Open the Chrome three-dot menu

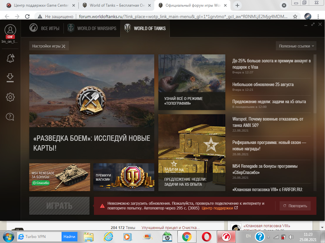[318, 16]
